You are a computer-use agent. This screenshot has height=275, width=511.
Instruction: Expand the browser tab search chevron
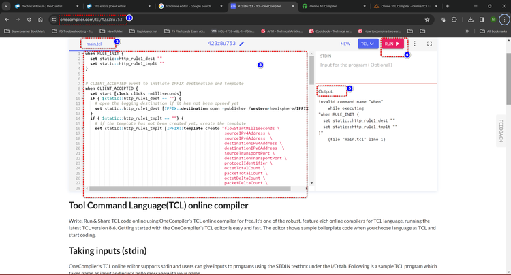[7, 6]
